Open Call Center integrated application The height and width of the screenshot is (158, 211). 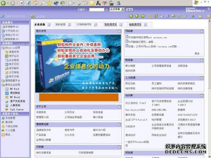click(x=14, y=110)
